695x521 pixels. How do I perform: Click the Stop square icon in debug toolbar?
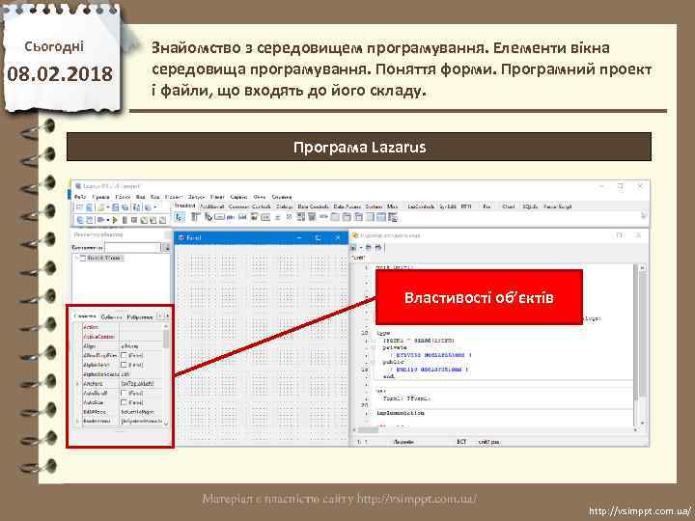[134, 220]
